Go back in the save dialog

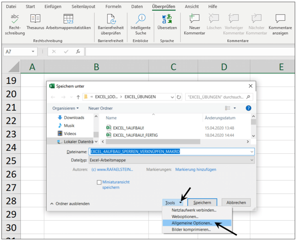pos(53,97)
